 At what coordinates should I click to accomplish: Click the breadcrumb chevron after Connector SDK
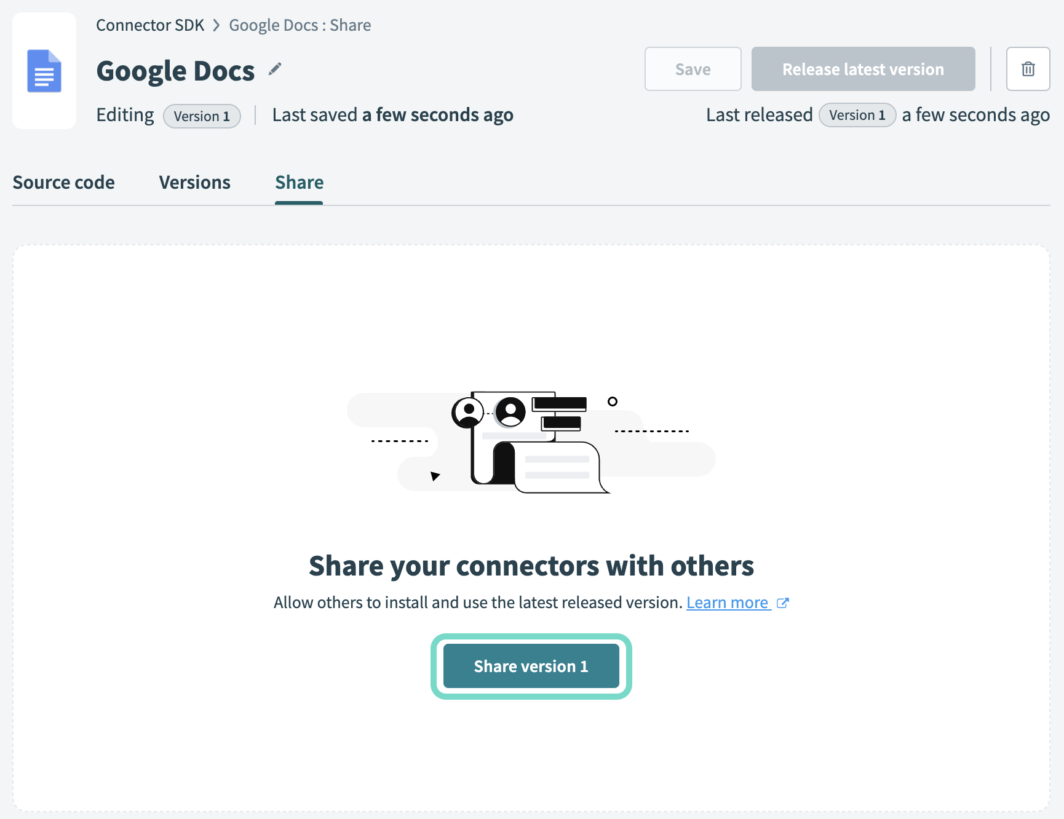point(216,25)
